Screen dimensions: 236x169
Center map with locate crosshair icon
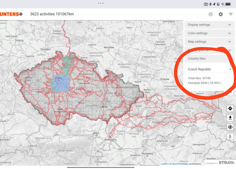coord(230,127)
